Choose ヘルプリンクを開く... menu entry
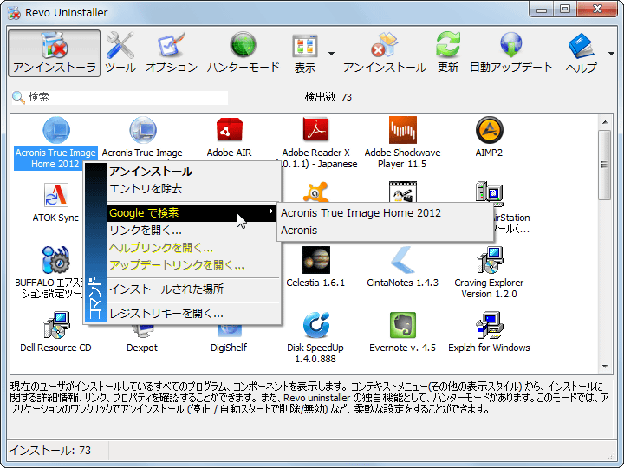This screenshot has height=468, width=624. [x=193, y=248]
